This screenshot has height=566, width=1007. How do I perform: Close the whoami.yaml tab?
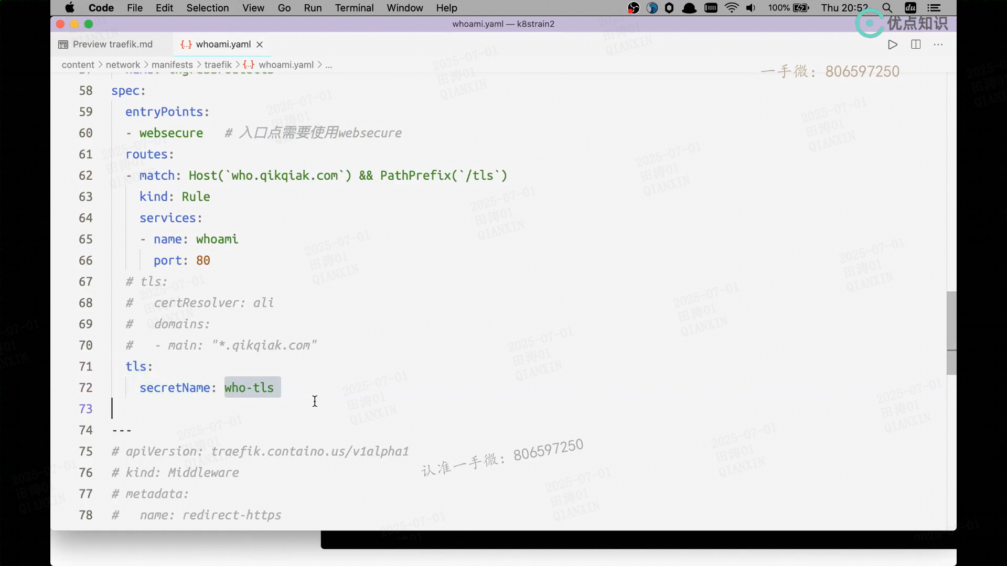click(260, 45)
